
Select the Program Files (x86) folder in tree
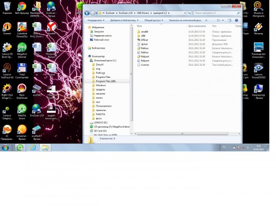[x=106, y=81]
